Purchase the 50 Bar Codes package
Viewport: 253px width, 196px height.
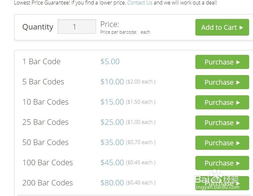tap(222, 143)
